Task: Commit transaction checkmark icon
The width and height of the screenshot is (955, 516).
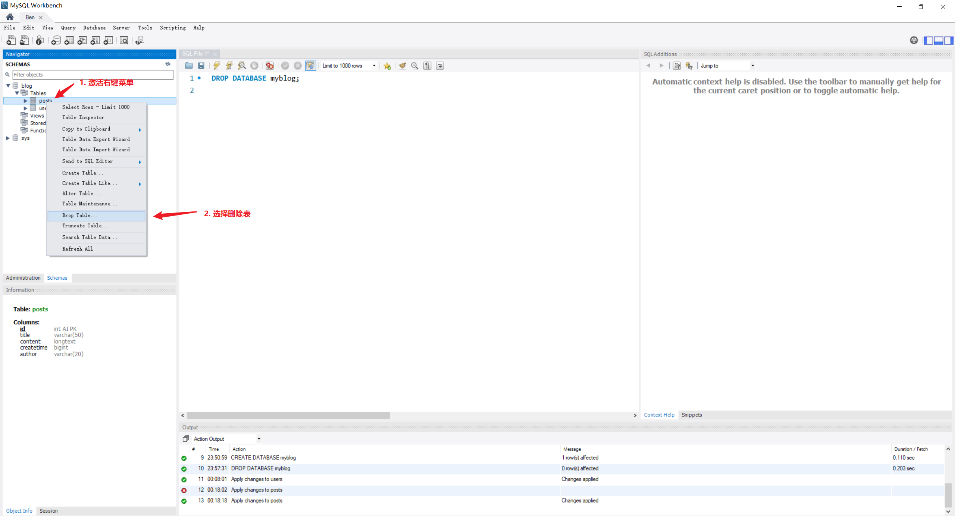Action: click(285, 66)
